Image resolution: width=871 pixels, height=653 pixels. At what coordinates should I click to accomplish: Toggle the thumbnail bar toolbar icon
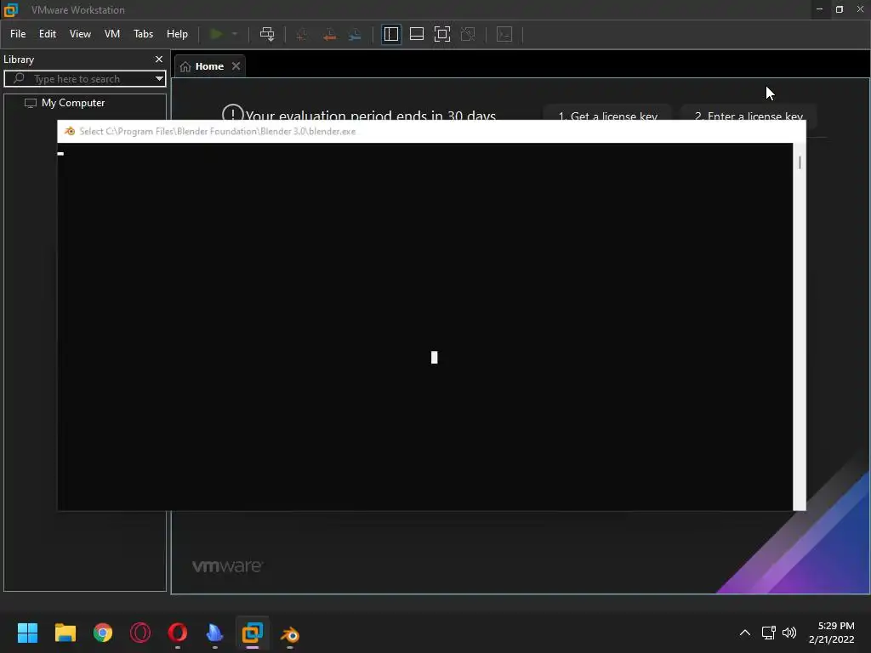417,34
